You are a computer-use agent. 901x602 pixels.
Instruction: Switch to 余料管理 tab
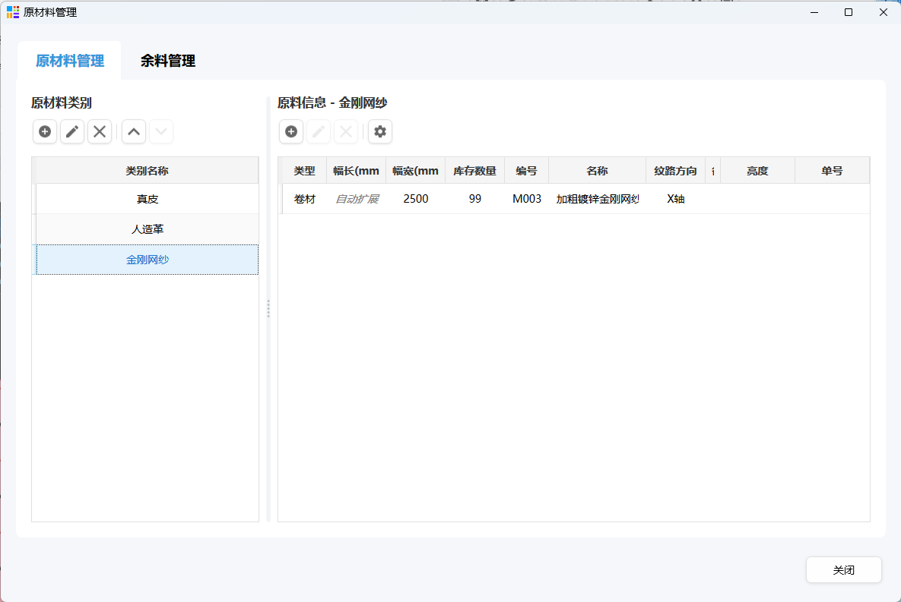168,61
